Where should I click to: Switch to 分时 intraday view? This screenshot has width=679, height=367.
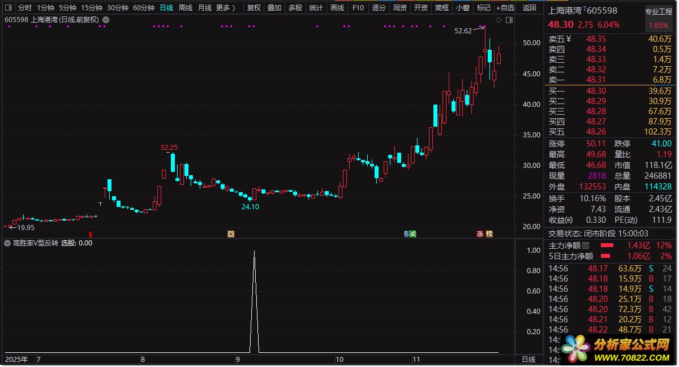(x=25, y=8)
